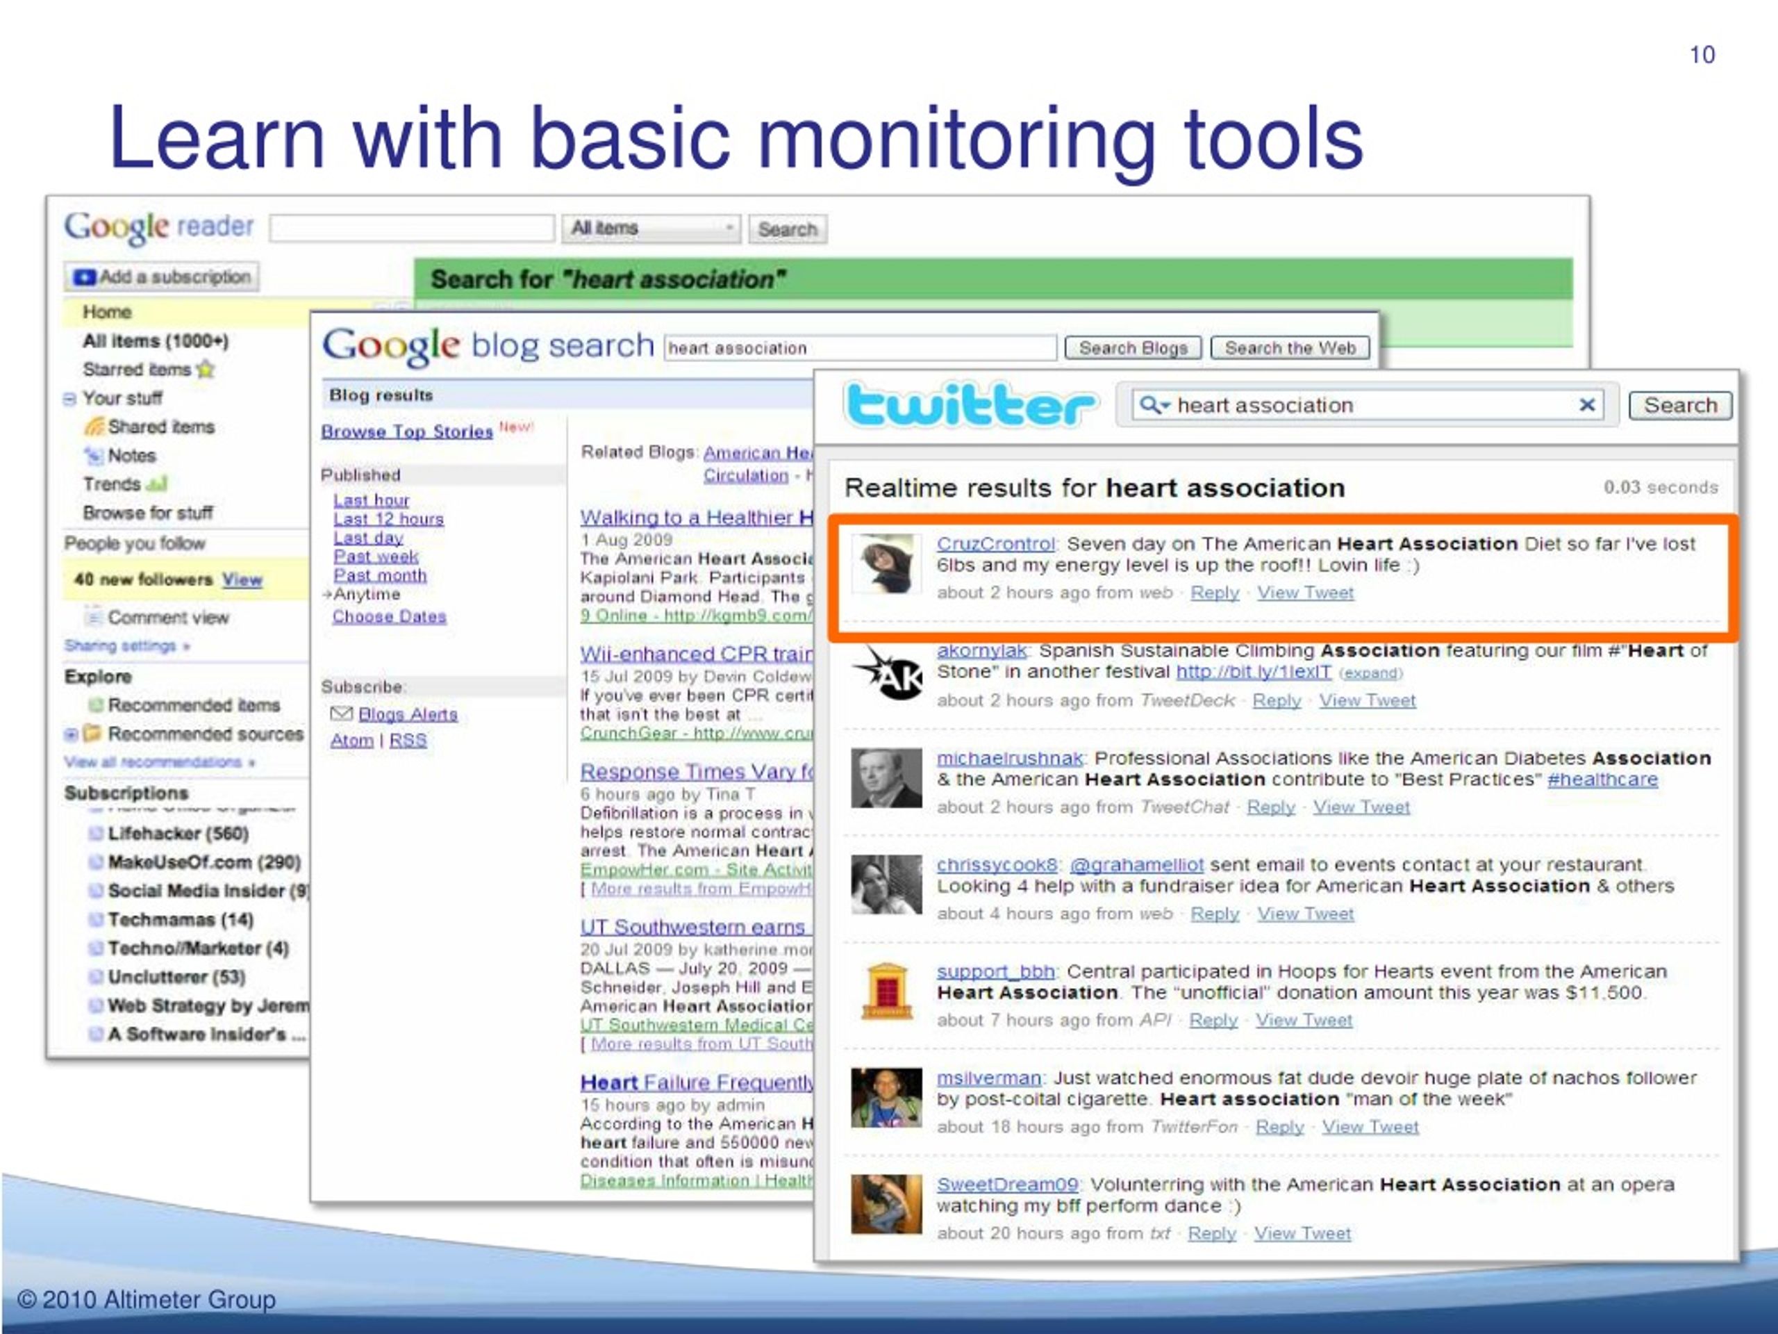Click the Trends chart icon
Image resolution: width=1778 pixels, height=1334 pixels.
(x=157, y=484)
